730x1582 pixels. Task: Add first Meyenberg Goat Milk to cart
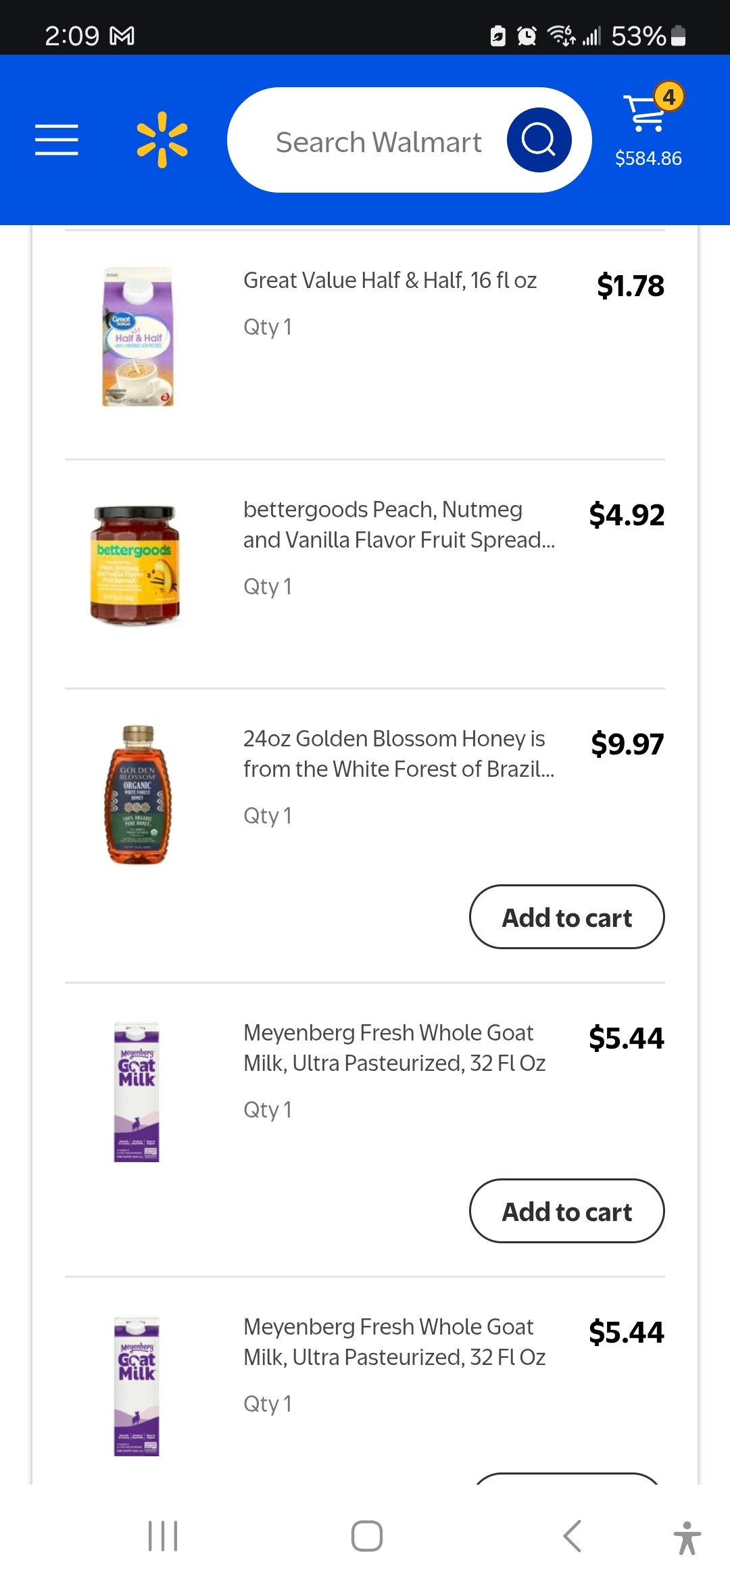566,1212
